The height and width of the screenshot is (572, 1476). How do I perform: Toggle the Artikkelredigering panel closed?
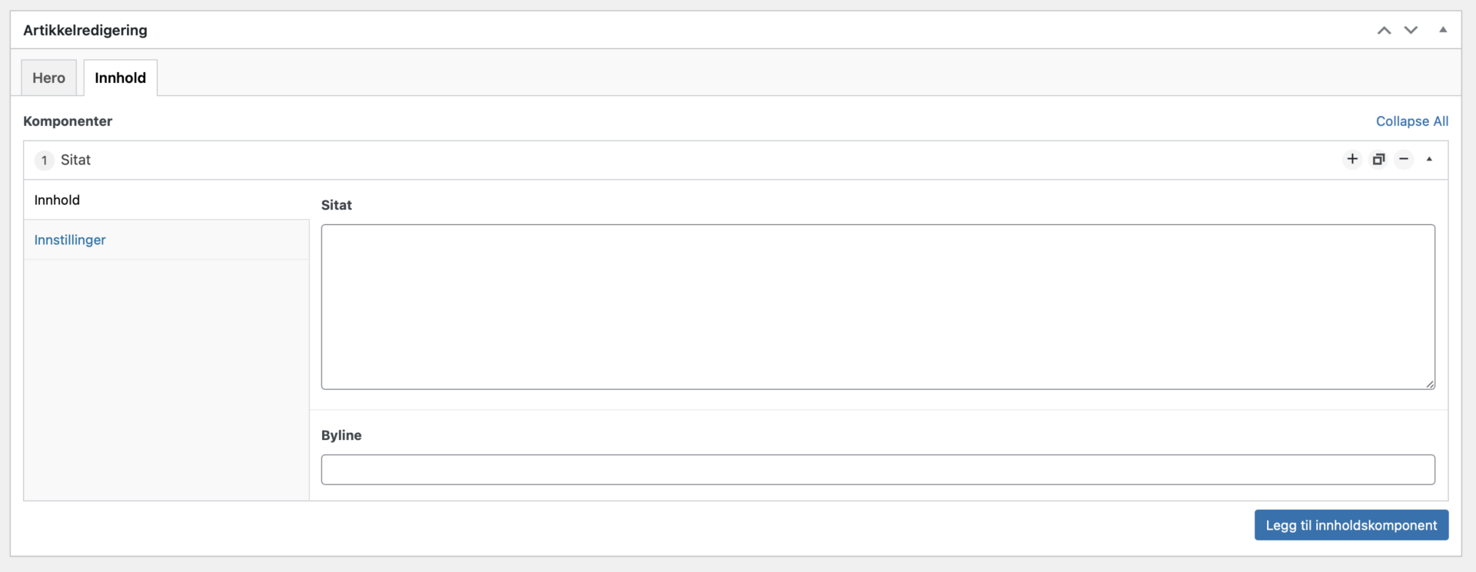coord(1443,30)
